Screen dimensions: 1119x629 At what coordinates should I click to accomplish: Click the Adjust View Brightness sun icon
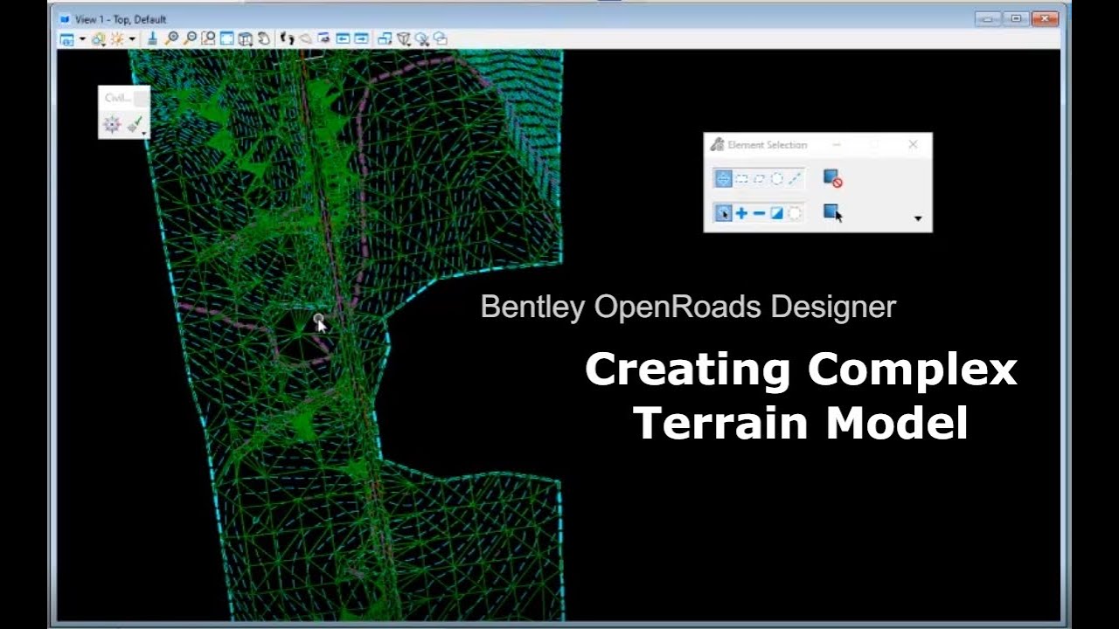point(116,38)
